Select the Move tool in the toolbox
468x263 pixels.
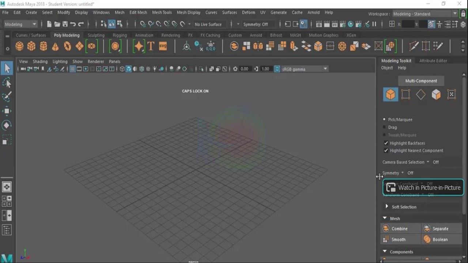(7, 111)
